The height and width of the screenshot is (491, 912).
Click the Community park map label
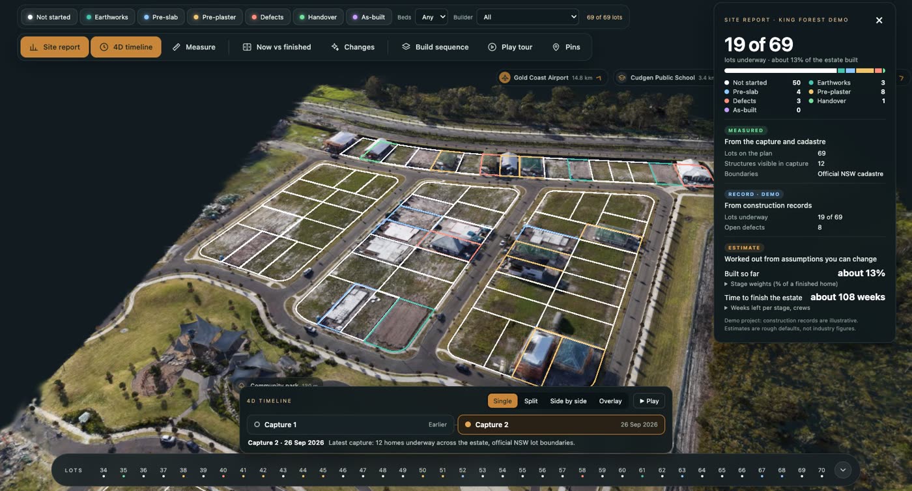click(x=278, y=386)
